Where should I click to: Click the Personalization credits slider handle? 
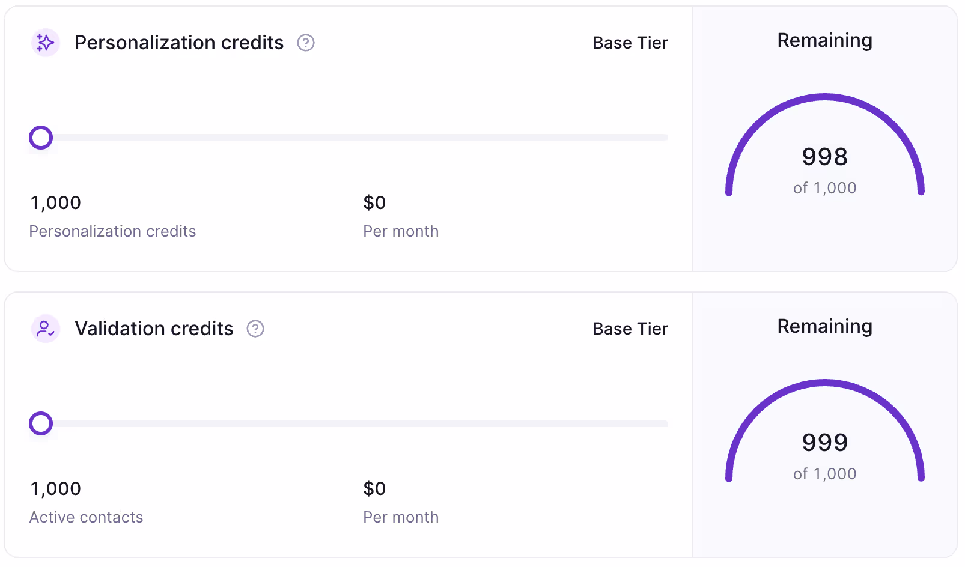click(x=41, y=138)
